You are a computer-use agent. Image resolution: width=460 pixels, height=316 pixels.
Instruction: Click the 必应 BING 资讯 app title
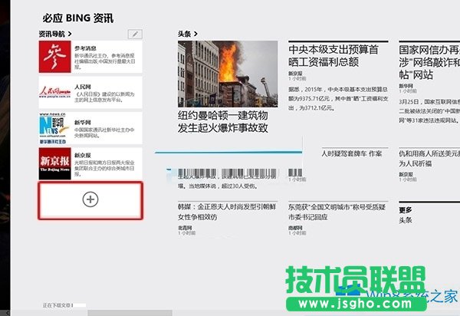pos(74,17)
